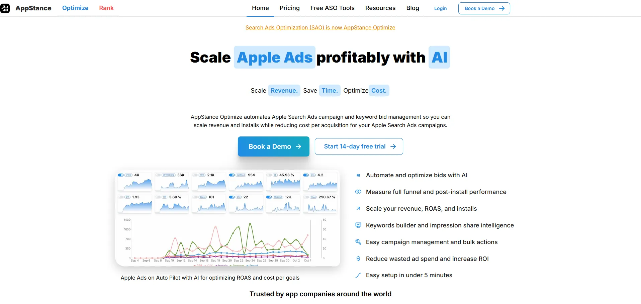
Task: Enable the IMPRESSIONS metric toggle
Action: pos(158,175)
